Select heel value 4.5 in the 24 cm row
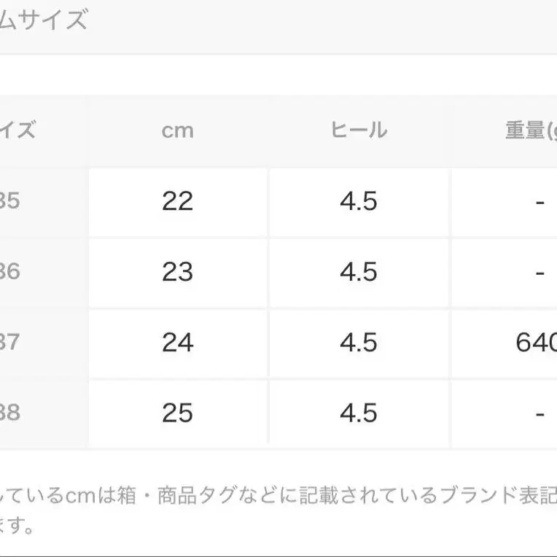557x557 pixels. (x=359, y=343)
